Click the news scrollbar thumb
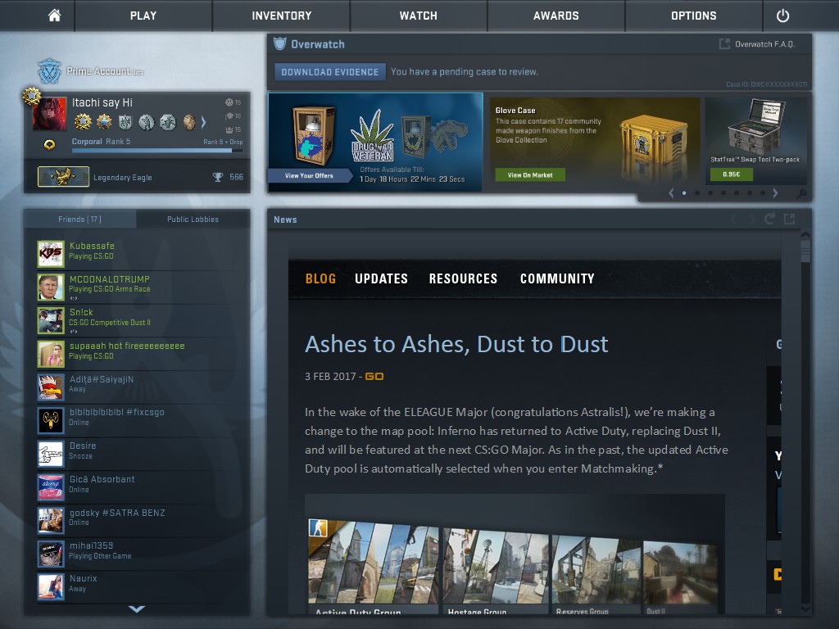The height and width of the screenshot is (629, 839). pos(805,251)
